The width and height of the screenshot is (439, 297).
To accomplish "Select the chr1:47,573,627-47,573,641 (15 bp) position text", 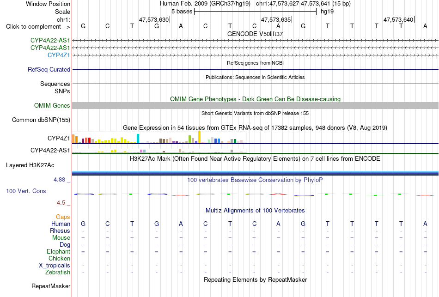I will coord(303,4).
